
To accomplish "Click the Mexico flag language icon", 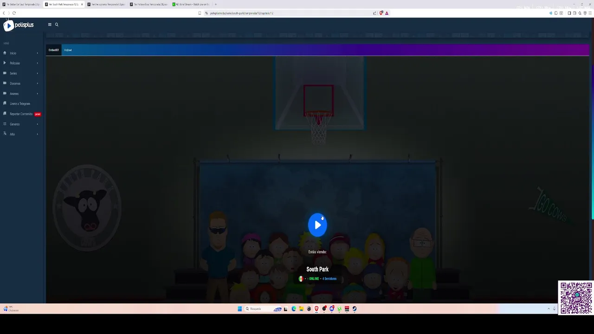I will [301, 279].
